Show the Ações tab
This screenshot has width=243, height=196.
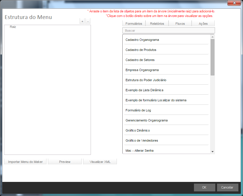point(203,24)
